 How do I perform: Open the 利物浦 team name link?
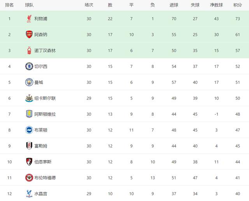coord(41,19)
